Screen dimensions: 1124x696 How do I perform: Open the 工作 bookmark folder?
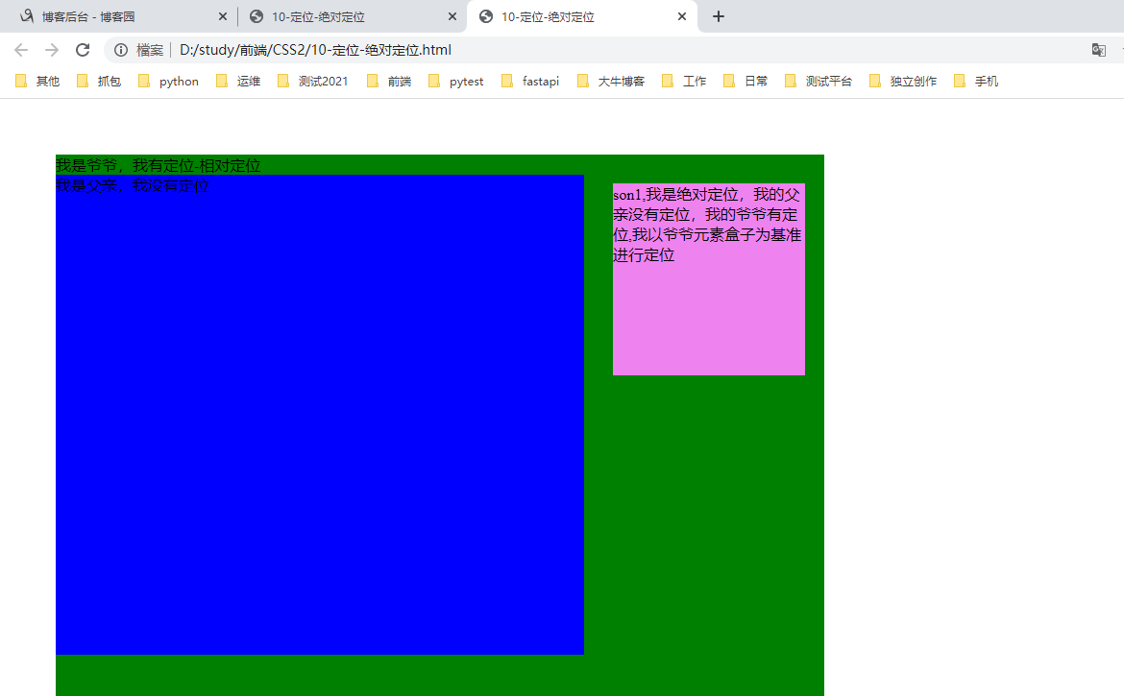tap(684, 81)
